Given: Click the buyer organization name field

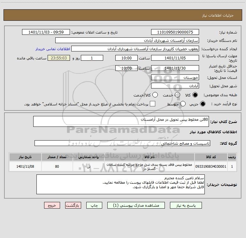Looking at the screenshot, I should 127,41.
